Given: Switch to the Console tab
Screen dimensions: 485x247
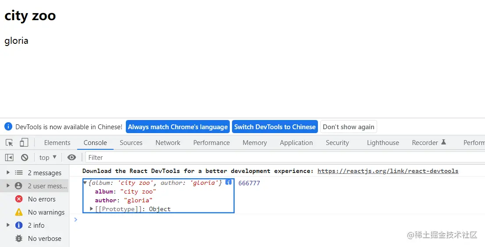Looking at the screenshot, I should (95, 143).
